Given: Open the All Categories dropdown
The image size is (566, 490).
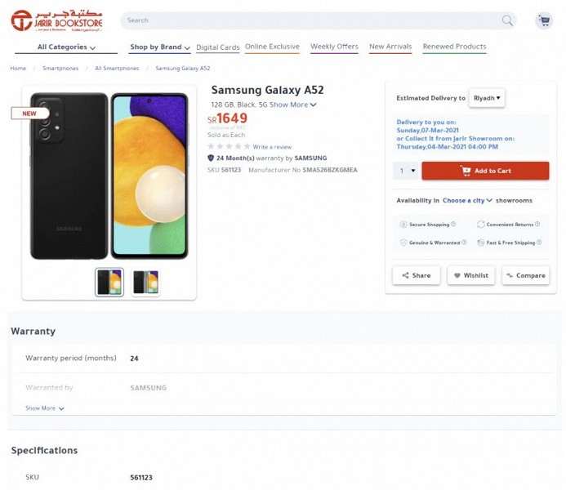Looking at the screenshot, I should 65,47.
